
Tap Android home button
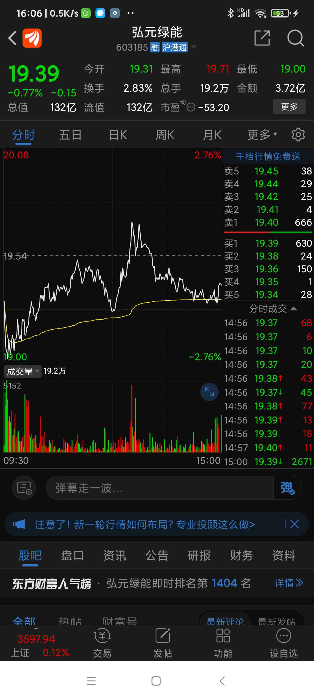coord(156,681)
